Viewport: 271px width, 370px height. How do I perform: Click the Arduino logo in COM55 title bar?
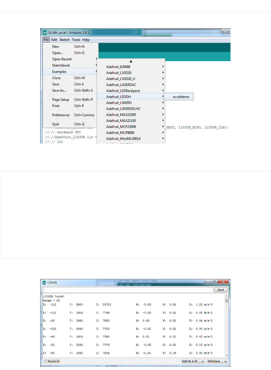click(x=44, y=283)
